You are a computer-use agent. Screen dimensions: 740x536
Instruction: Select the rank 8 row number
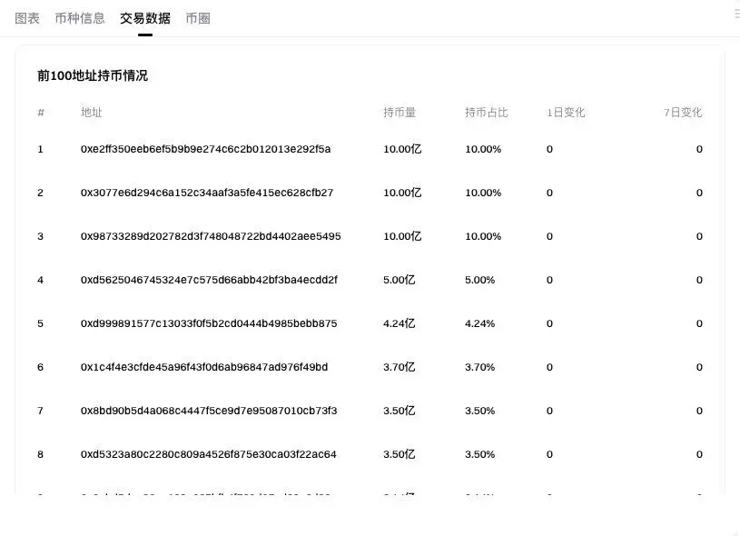pos(40,454)
